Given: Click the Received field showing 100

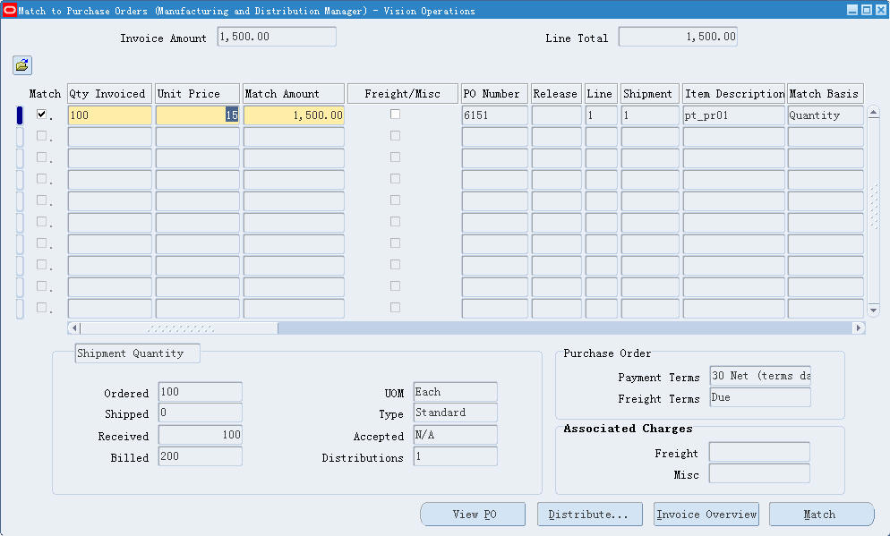Looking at the screenshot, I should (200, 435).
